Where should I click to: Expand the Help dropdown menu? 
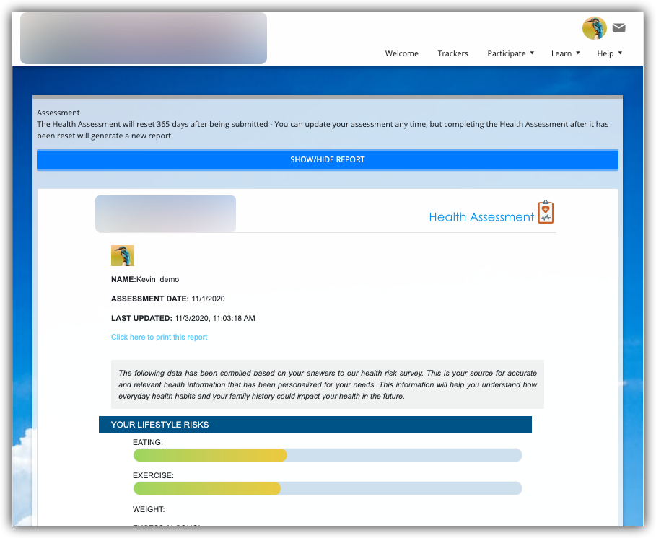click(x=610, y=53)
